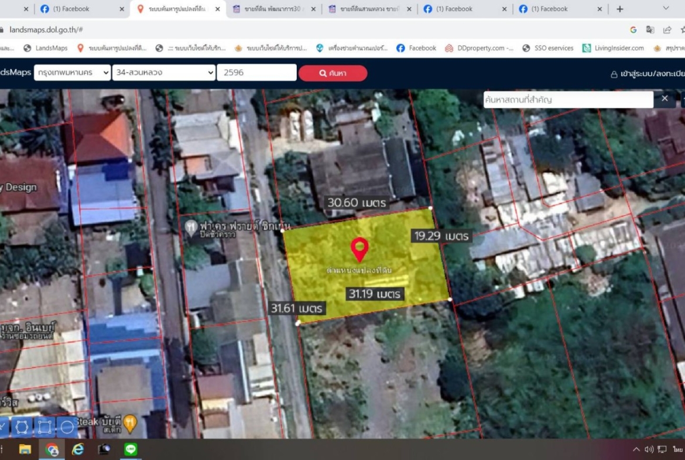Screen dimensions: 685x460
Task: Open the DDproperty.com bookmark
Action: point(479,48)
